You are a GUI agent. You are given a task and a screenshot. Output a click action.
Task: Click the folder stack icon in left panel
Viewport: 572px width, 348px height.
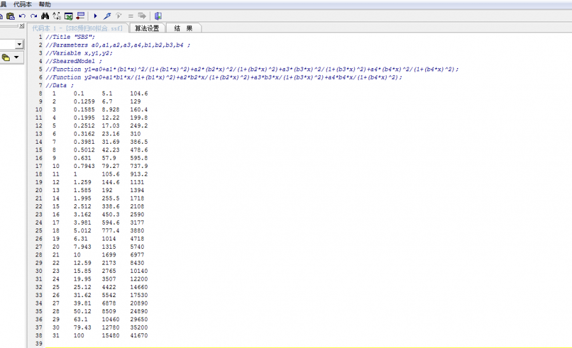6,57
